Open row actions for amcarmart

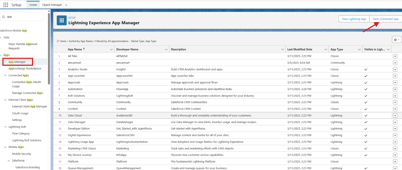tap(395, 63)
